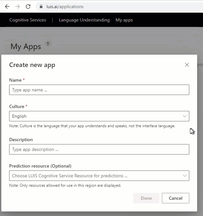Click the My Apps help question mark
Viewport: 203px width, 216px height.
pos(48,44)
